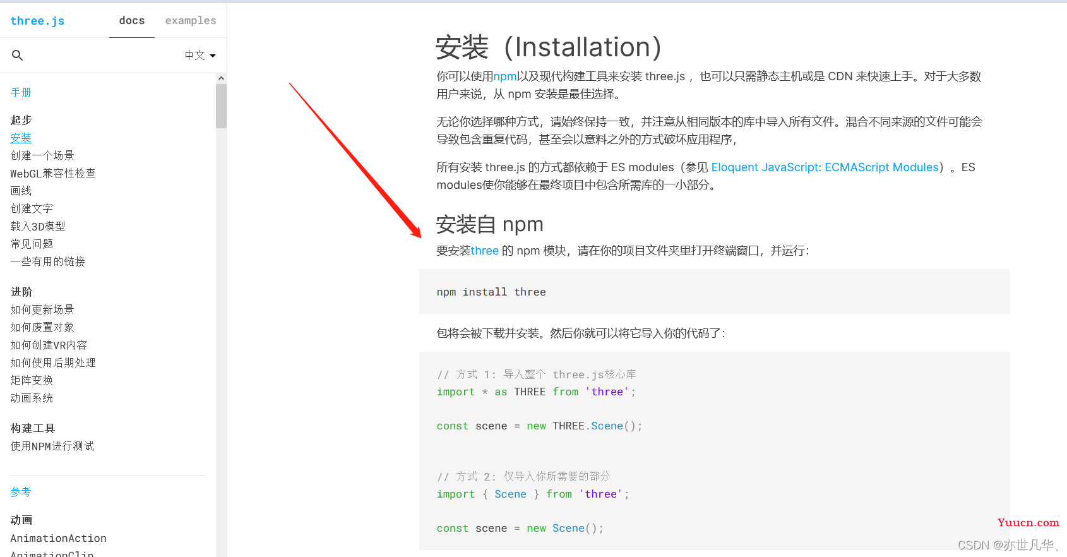Click the three.js logo link
The image size is (1067, 557).
point(37,21)
